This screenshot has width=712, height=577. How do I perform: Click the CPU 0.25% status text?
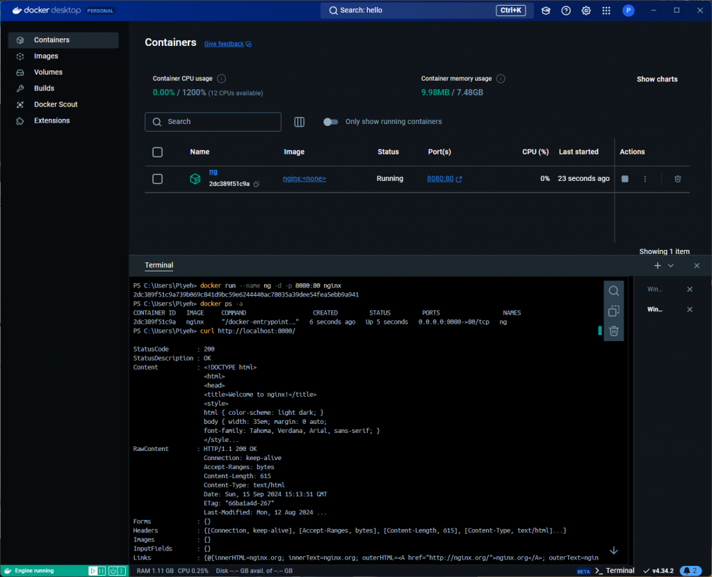click(193, 571)
